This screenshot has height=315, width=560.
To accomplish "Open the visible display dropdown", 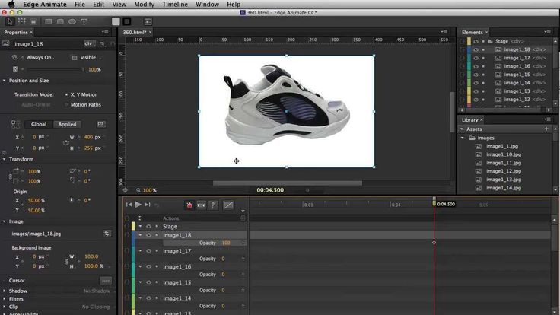I will point(88,58).
